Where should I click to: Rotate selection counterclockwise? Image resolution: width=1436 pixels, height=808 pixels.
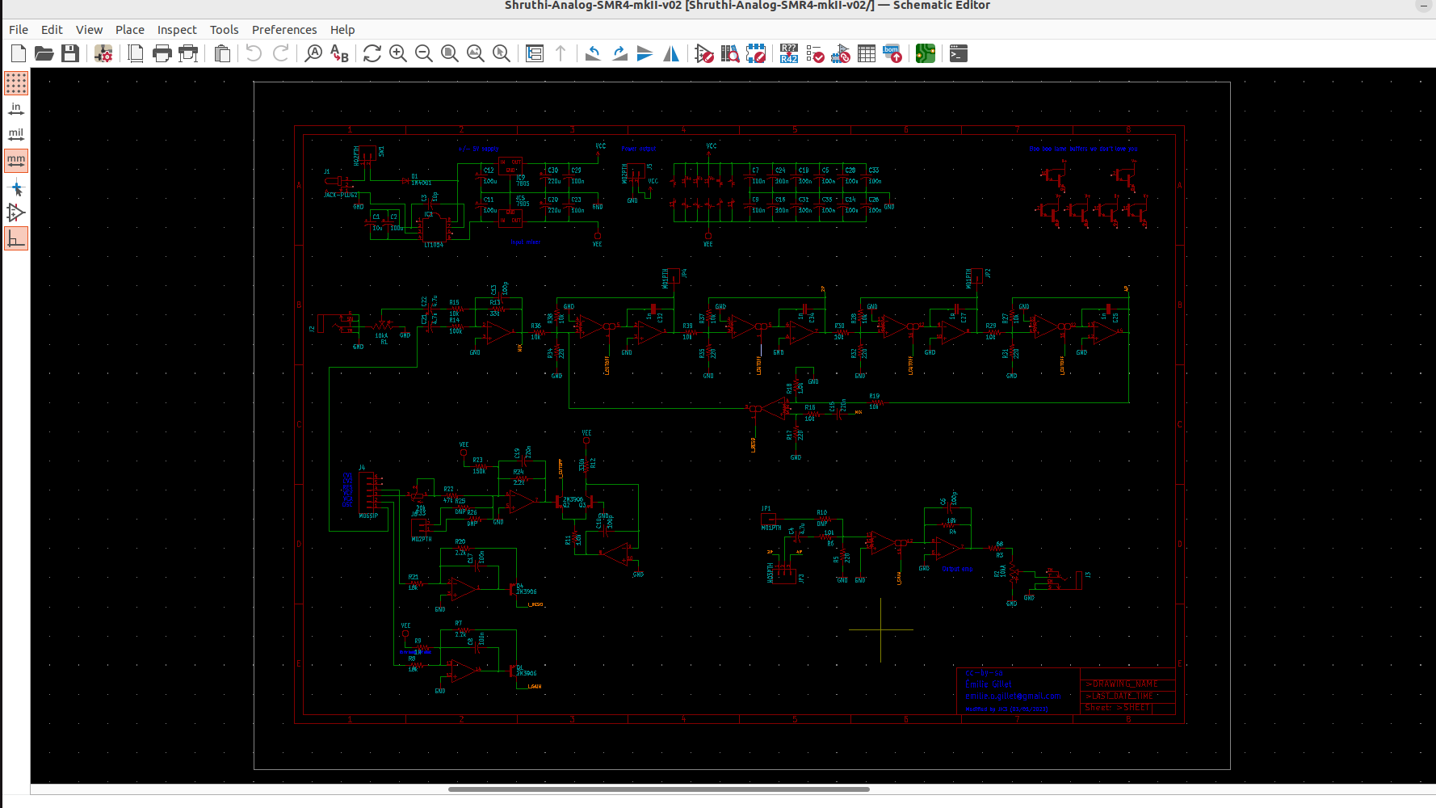pos(592,53)
